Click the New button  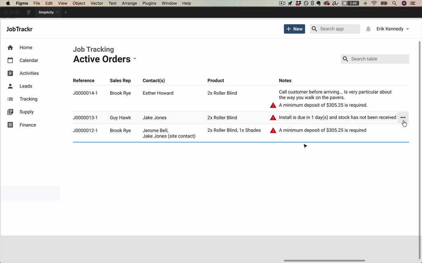point(294,29)
